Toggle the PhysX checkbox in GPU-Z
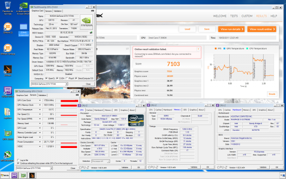This screenshot has width=286, height=179. [67, 78]
